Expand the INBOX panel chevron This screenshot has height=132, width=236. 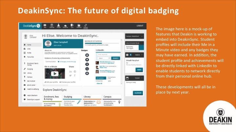pos(142,55)
